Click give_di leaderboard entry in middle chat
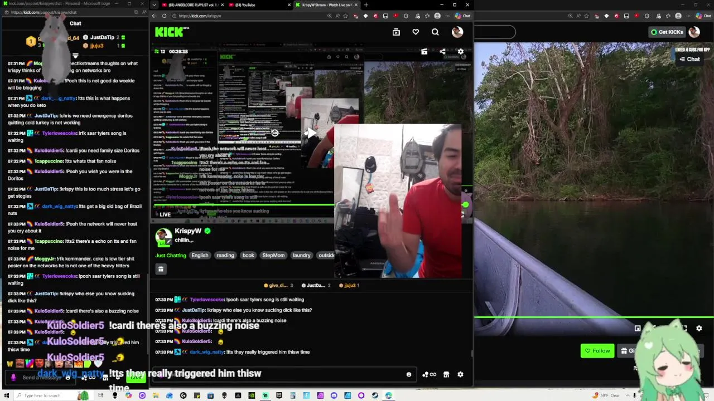This screenshot has width=714, height=401. 279,286
